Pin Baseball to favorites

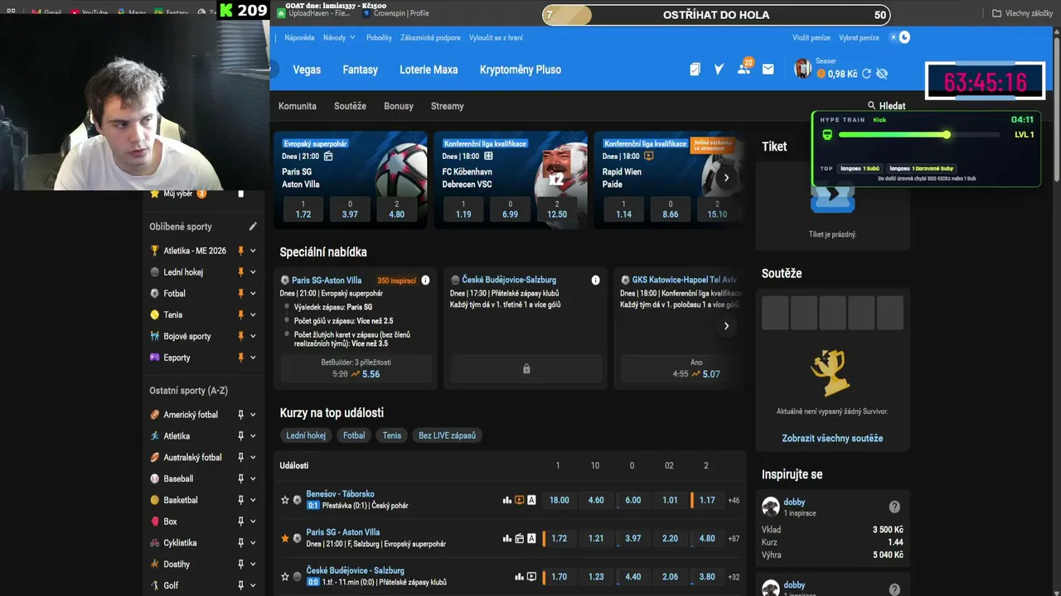(x=241, y=479)
